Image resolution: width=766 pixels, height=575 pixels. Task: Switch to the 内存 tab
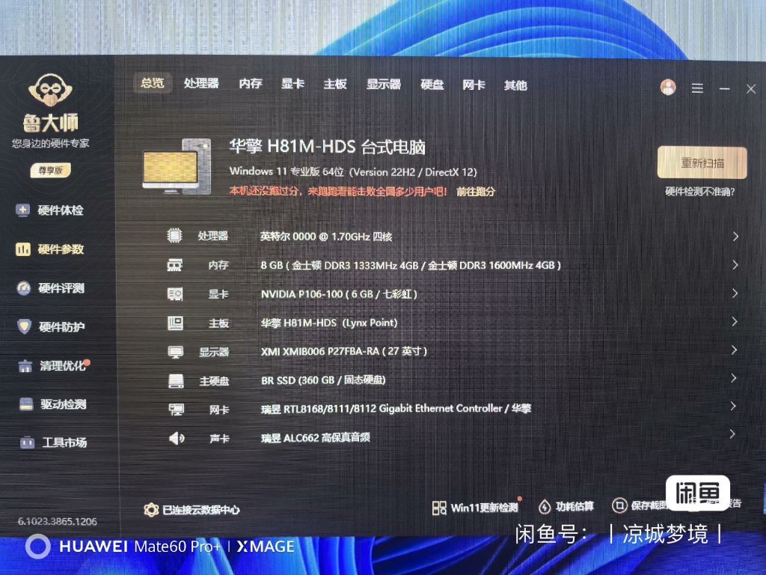pyautogui.click(x=251, y=84)
